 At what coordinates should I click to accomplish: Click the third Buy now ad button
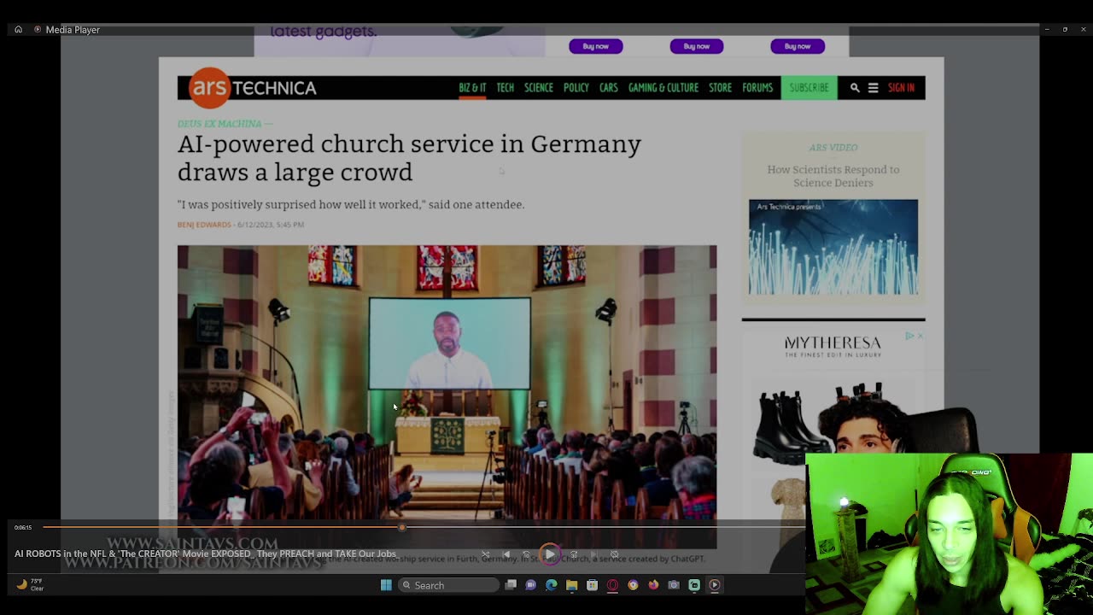798,46
